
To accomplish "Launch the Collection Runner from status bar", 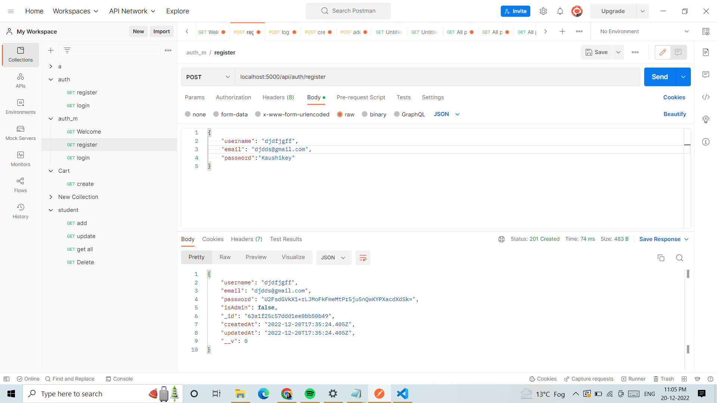I will point(634,379).
